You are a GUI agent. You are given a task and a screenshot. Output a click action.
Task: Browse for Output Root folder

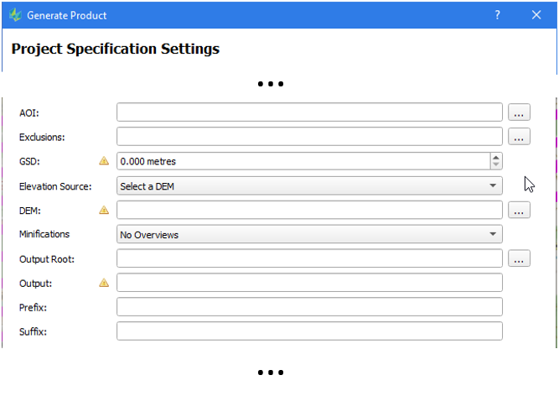519,259
